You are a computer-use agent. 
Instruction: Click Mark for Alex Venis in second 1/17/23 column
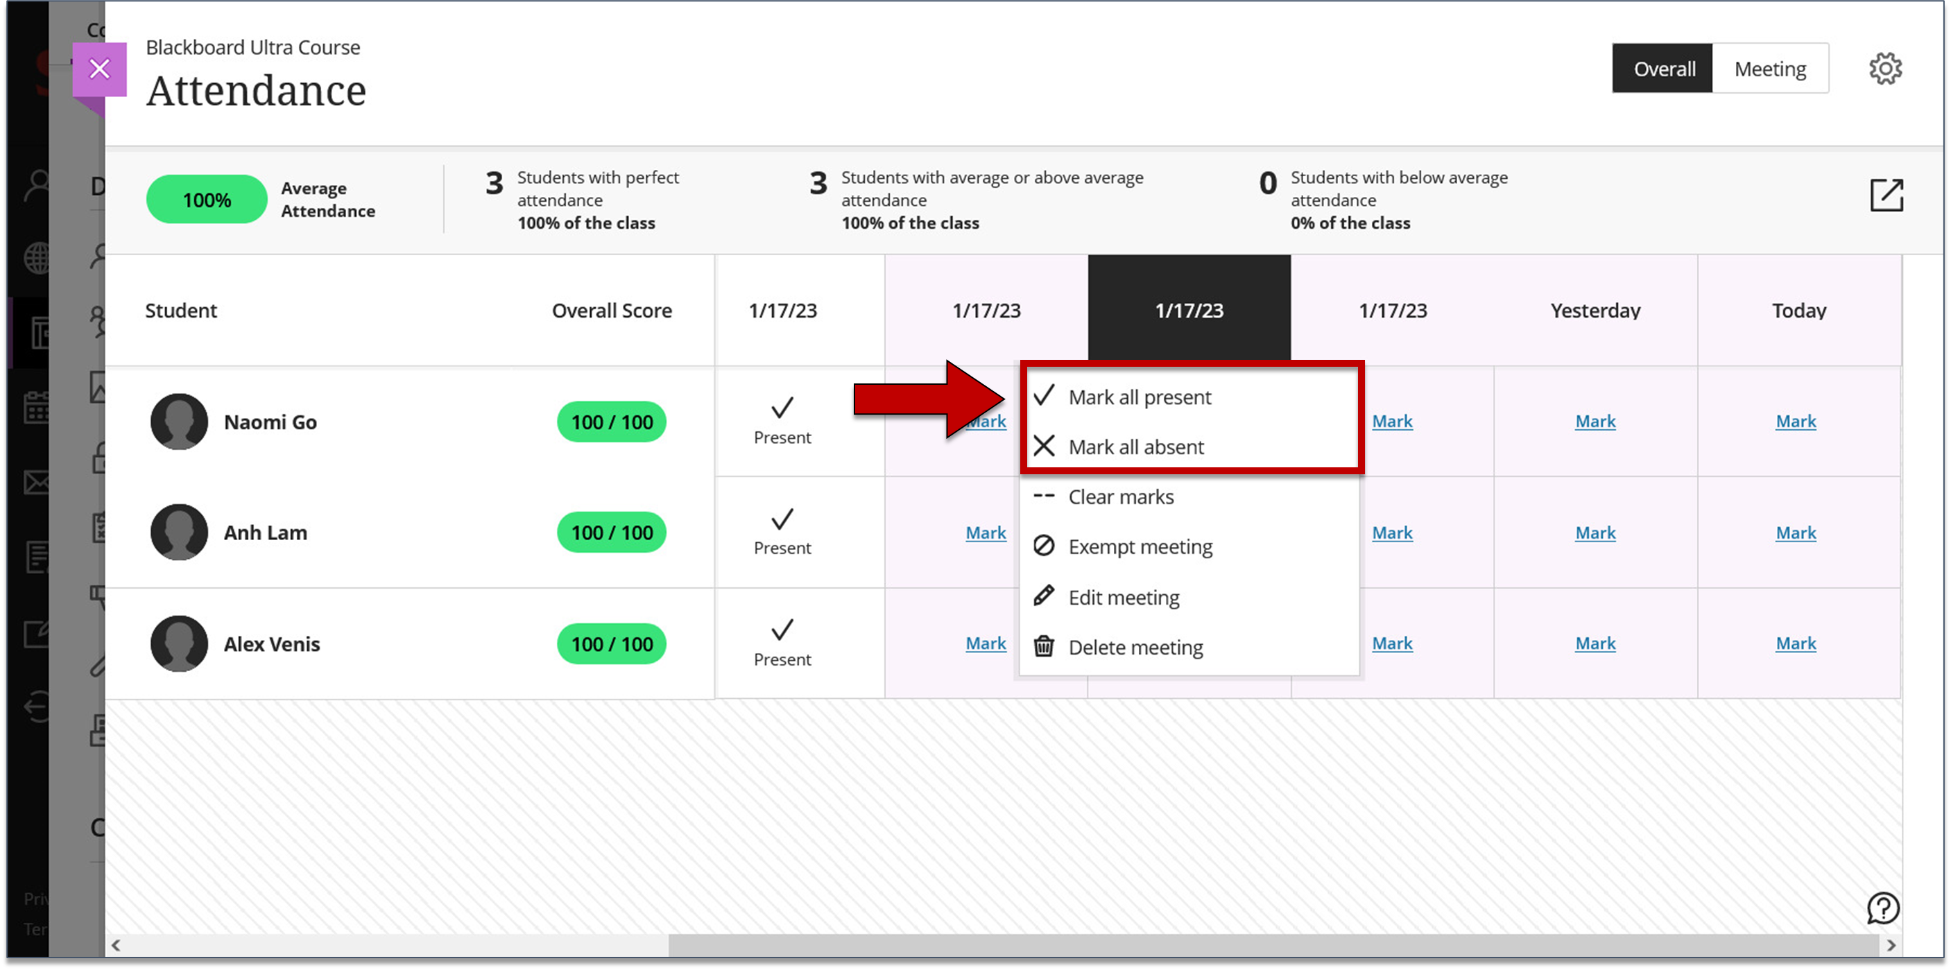click(986, 643)
